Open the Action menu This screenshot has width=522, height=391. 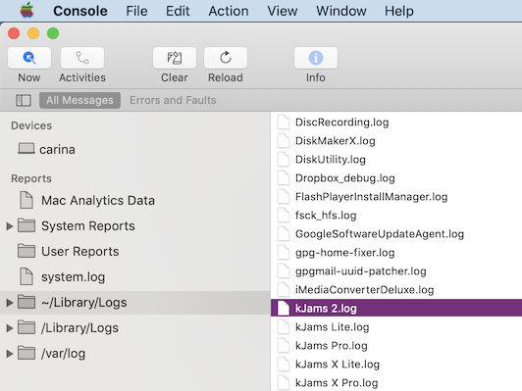[229, 11]
